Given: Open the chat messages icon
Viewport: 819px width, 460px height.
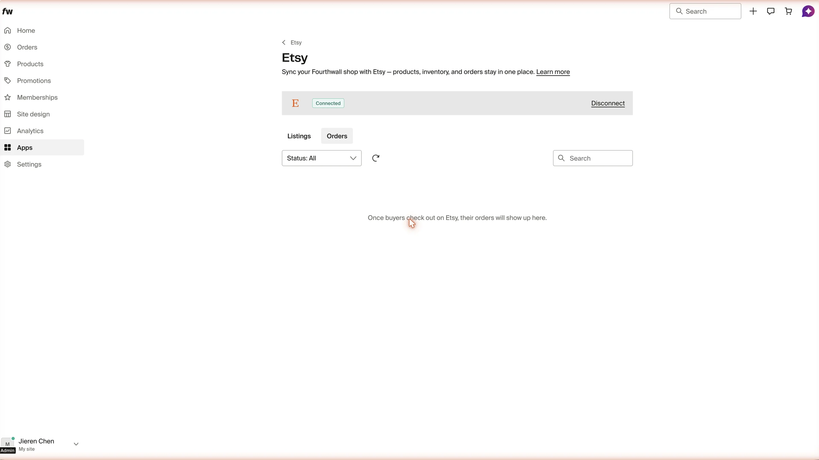Looking at the screenshot, I should pyautogui.click(x=771, y=11).
